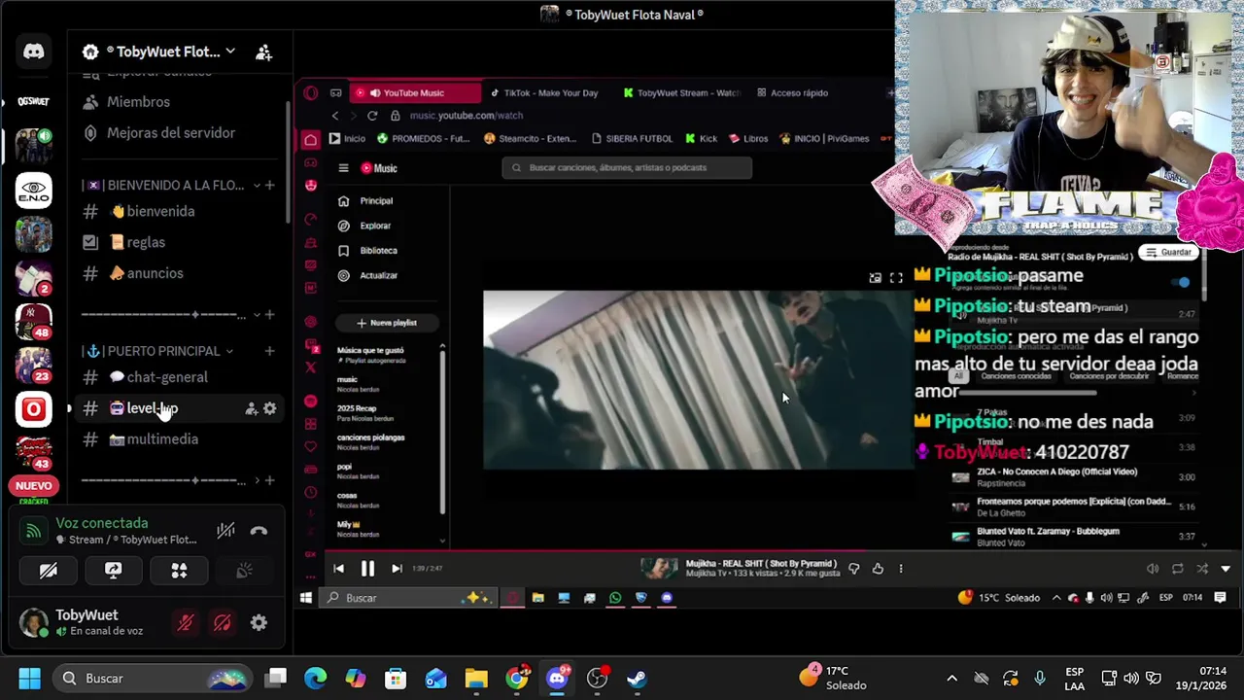This screenshot has height=700, width=1244.
Task: Create channel in BIENVENIDO category with plus
Action: 270,185
